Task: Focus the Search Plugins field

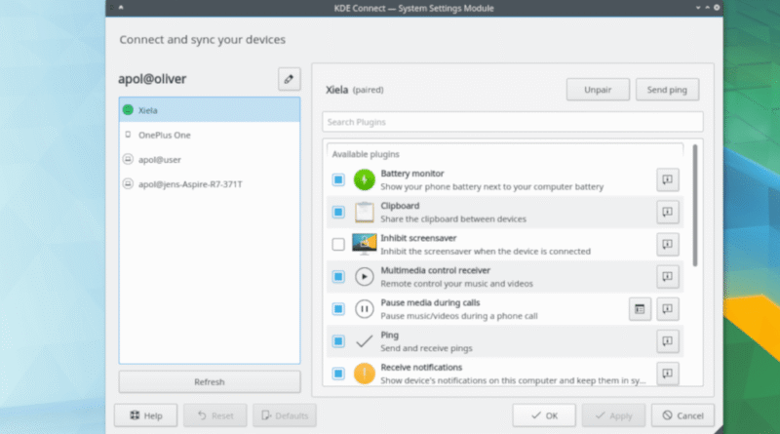Action: click(x=513, y=122)
